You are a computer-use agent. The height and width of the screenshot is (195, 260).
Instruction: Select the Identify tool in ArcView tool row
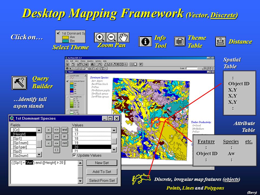pyautogui.click(x=67, y=69)
